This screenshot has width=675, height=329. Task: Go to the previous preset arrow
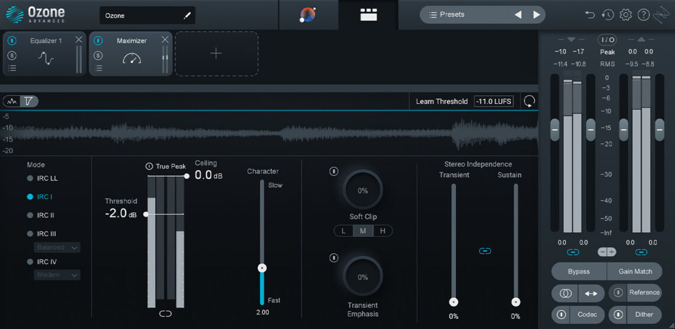[x=518, y=15]
